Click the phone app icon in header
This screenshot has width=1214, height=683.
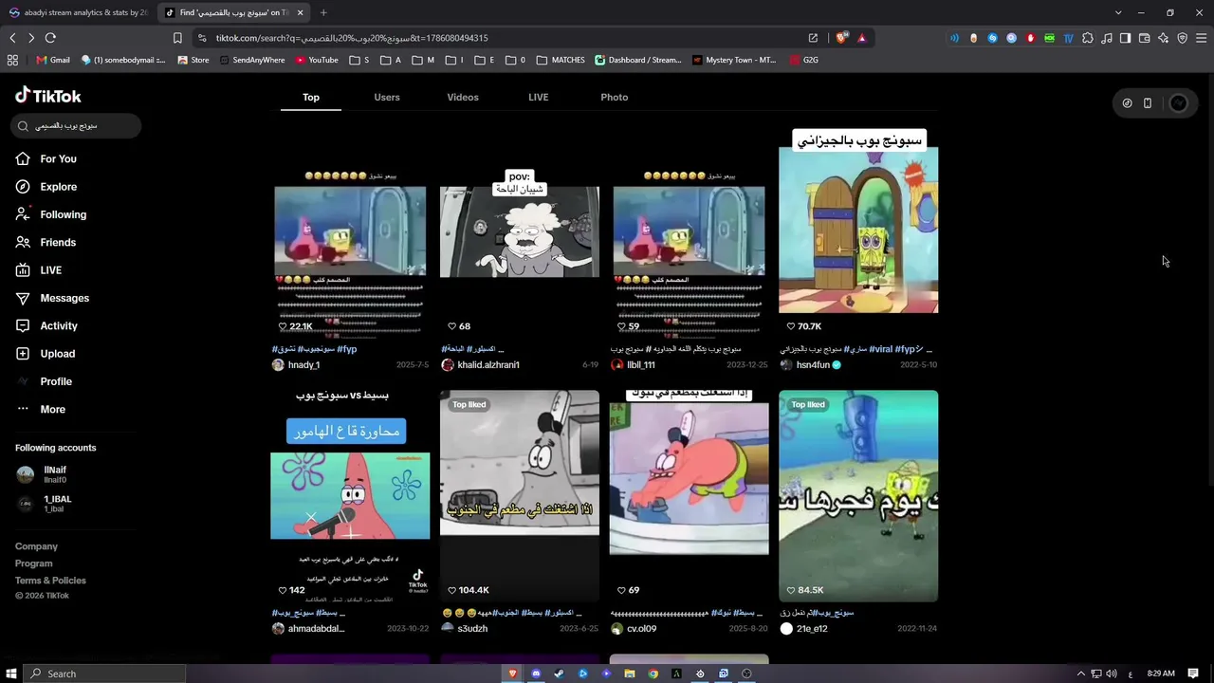(1148, 103)
